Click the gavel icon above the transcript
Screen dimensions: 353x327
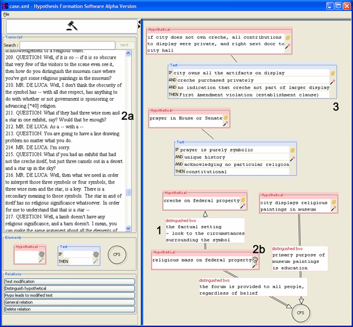click(x=72, y=26)
